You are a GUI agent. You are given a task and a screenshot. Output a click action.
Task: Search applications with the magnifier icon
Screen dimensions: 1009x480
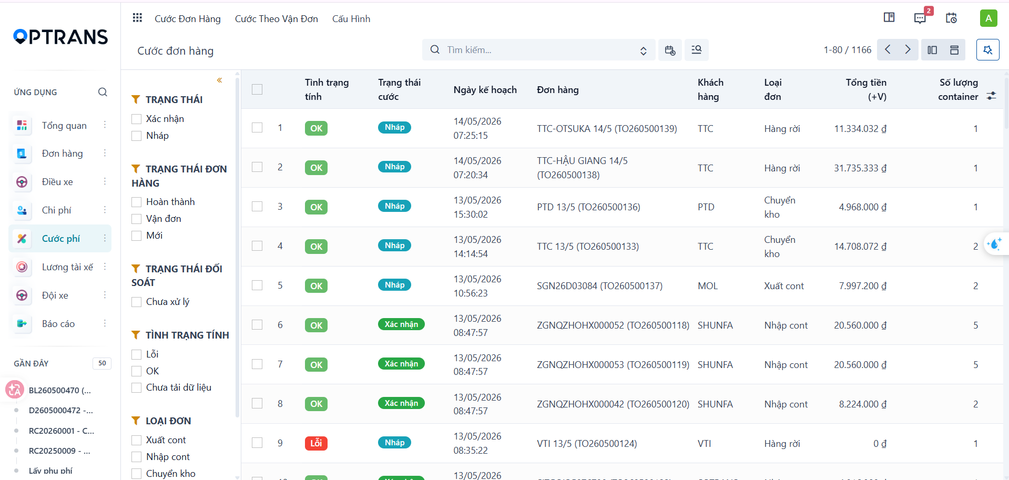(103, 92)
